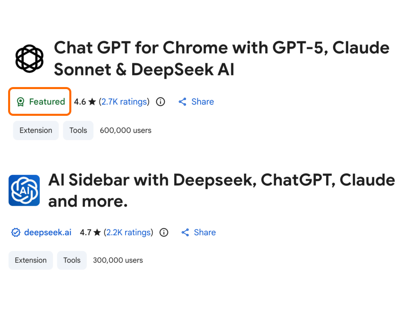Click the verified publisher badge next to deepseek.ai
Viewport: 415px width, 311px height.
(x=15, y=232)
